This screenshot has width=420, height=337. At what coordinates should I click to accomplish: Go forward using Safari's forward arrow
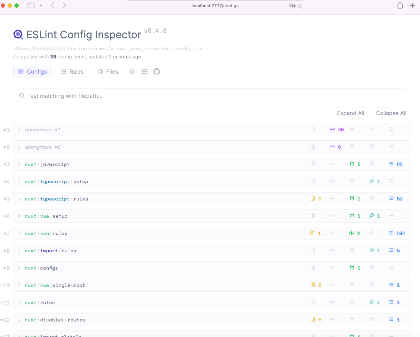65,6
